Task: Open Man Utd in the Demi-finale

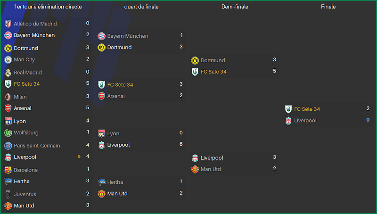Action: point(211,169)
